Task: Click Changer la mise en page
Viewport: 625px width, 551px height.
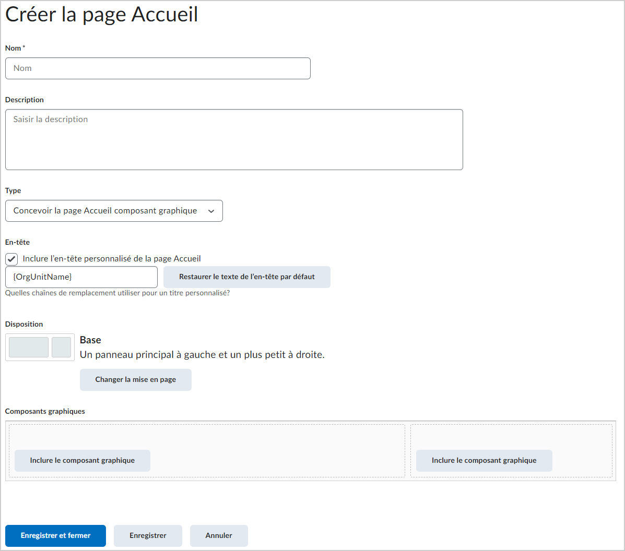Action: click(x=136, y=380)
